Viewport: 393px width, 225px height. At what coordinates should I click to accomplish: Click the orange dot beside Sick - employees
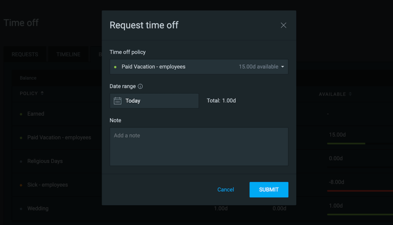(x=21, y=185)
